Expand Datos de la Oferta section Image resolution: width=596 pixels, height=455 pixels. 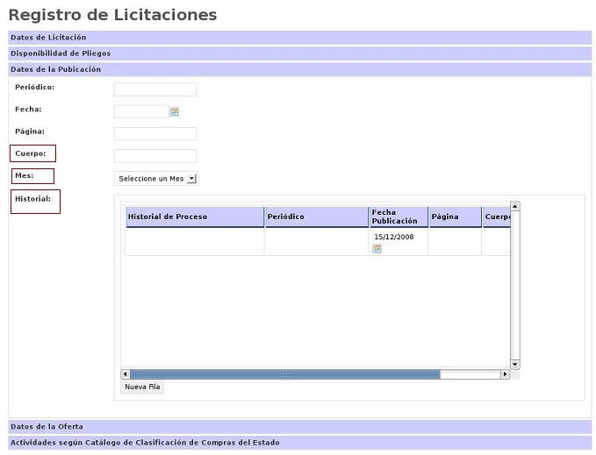[x=47, y=427]
